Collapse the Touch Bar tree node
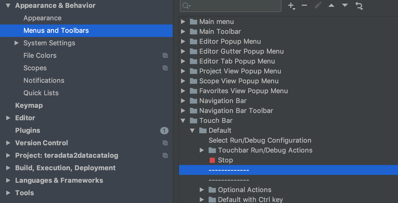 pos(183,120)
